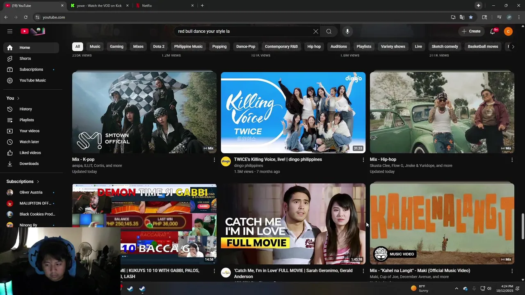This screenshot has height=295, width=525.
Task: Open Catch Me I'm in Love thumbnail
Action: (x=293, y=224)
